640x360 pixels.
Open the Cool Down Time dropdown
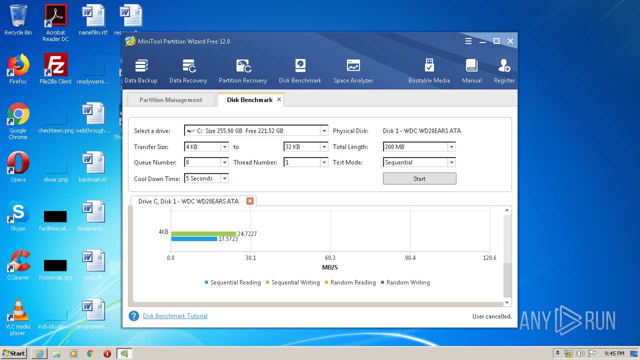click(224, 178)
